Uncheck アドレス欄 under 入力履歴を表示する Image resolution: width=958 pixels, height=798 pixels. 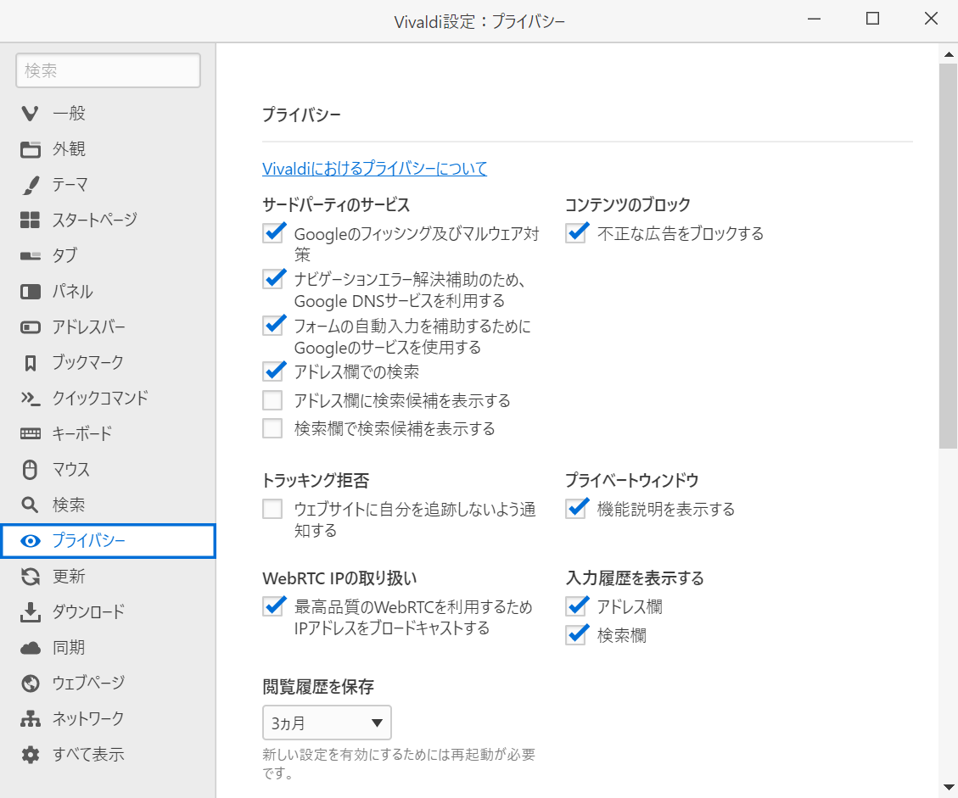click(575, 605)
